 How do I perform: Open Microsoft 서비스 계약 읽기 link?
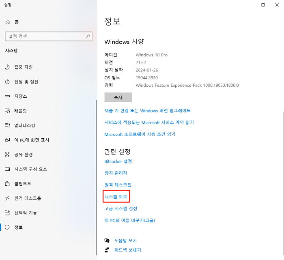[149, 122]
